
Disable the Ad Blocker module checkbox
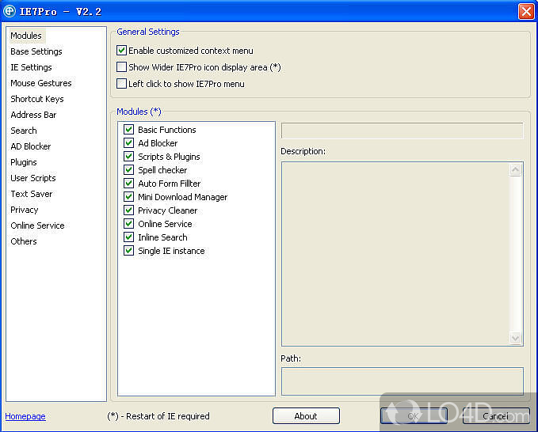tap(128, 143)
